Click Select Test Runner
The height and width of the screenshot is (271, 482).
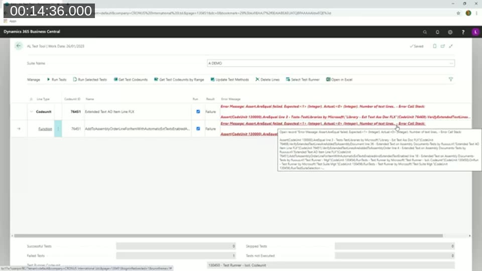(303, 80)
